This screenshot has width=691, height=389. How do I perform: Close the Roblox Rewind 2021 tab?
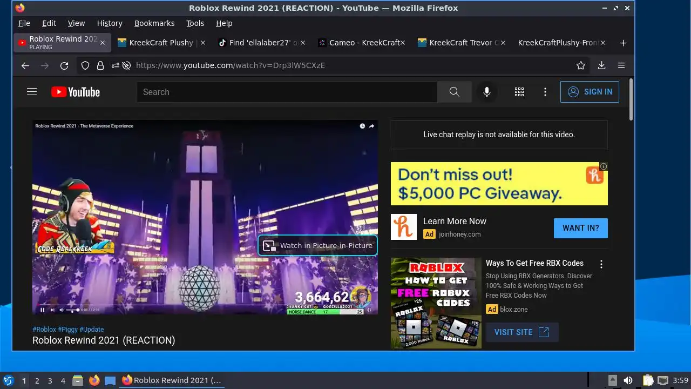click(102, 43)
